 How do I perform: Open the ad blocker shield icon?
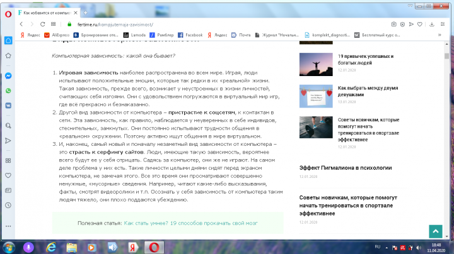[402, 25]
